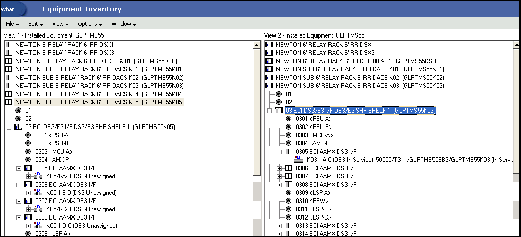Click rack icon for DSX1 in View 2
The height and width of the screenshot is (237, 521).
tap(270, 45)
